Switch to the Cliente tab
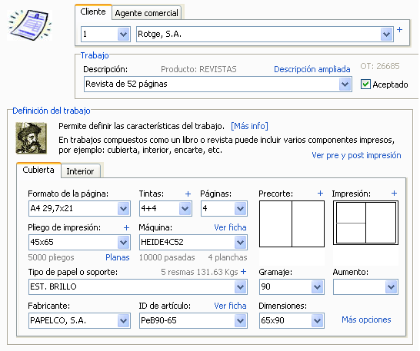 click(x=93, y=12)
